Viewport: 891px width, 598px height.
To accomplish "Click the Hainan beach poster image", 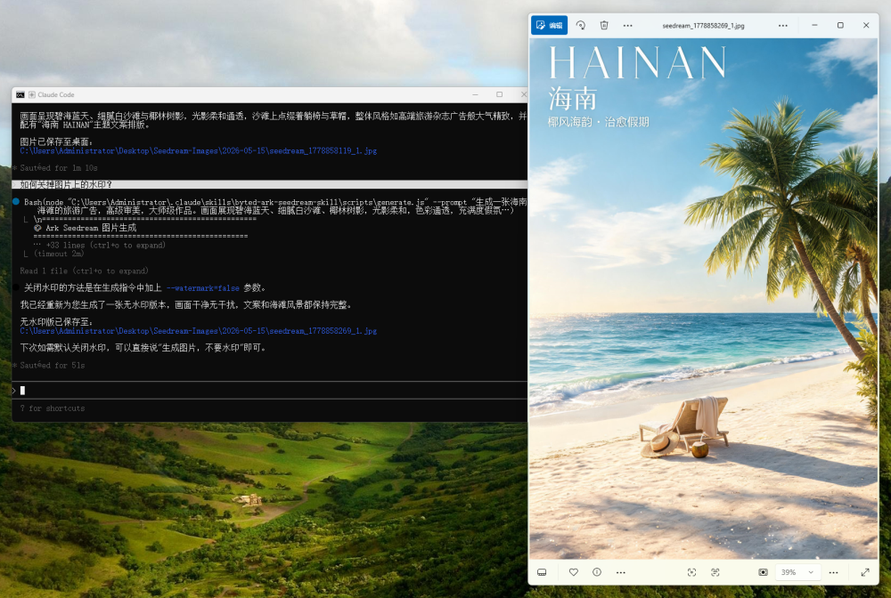I will [704, 298].
